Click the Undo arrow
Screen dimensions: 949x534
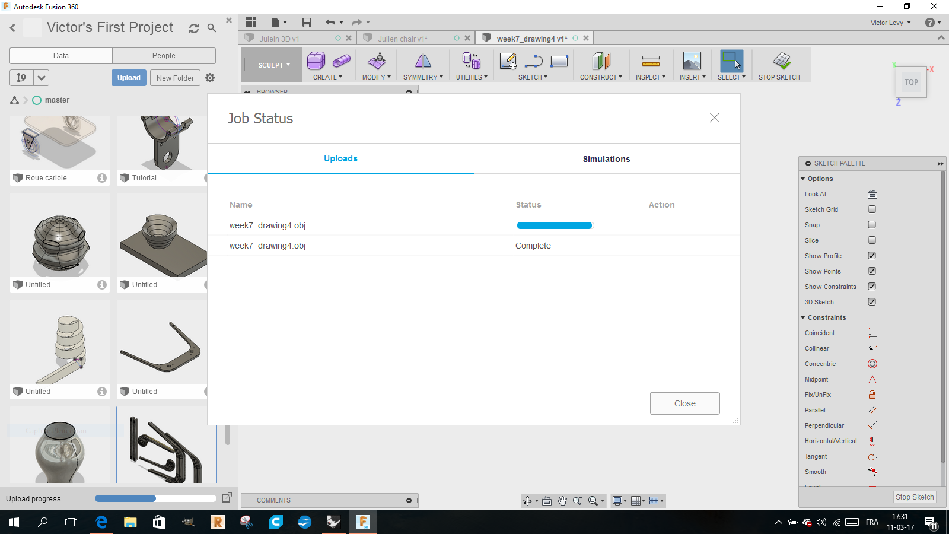(x=330, y=23)
